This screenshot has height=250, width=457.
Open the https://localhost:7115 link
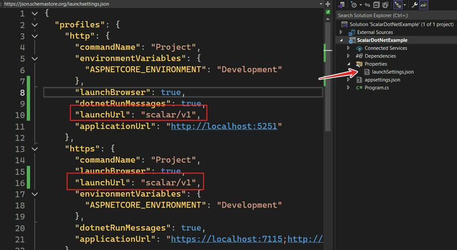tap(224, 238)
